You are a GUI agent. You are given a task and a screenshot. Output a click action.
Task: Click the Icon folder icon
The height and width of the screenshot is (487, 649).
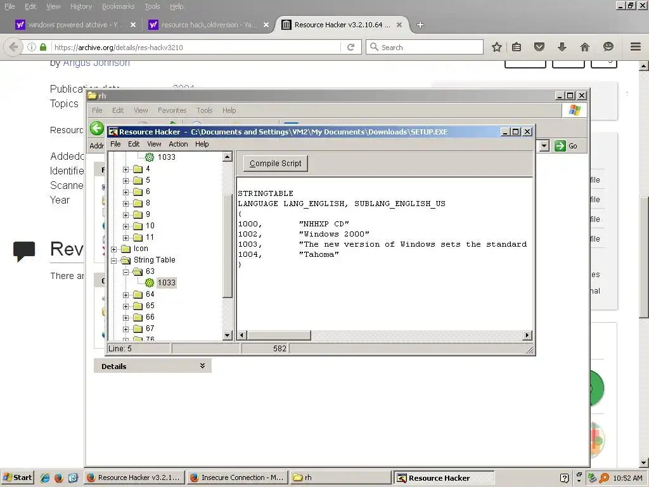[125, 249]
